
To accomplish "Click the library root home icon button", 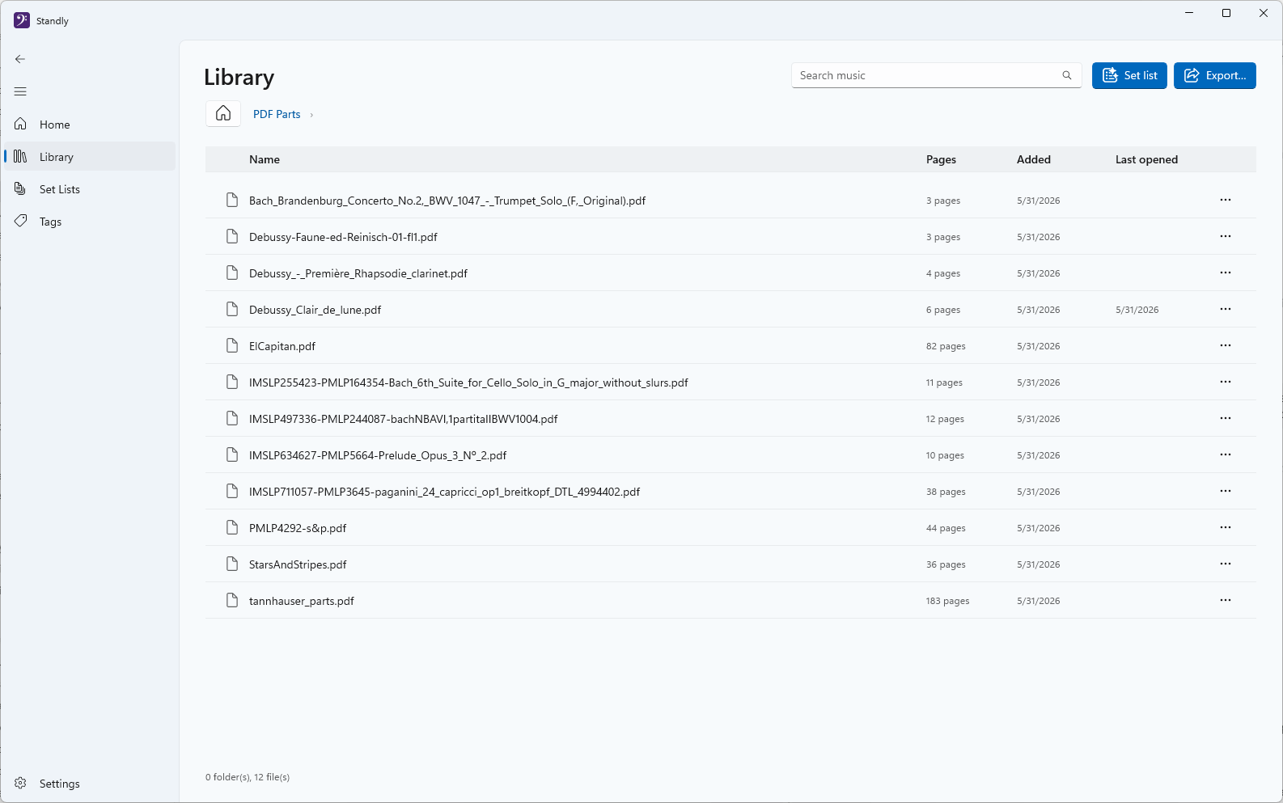I will point(223,113).
